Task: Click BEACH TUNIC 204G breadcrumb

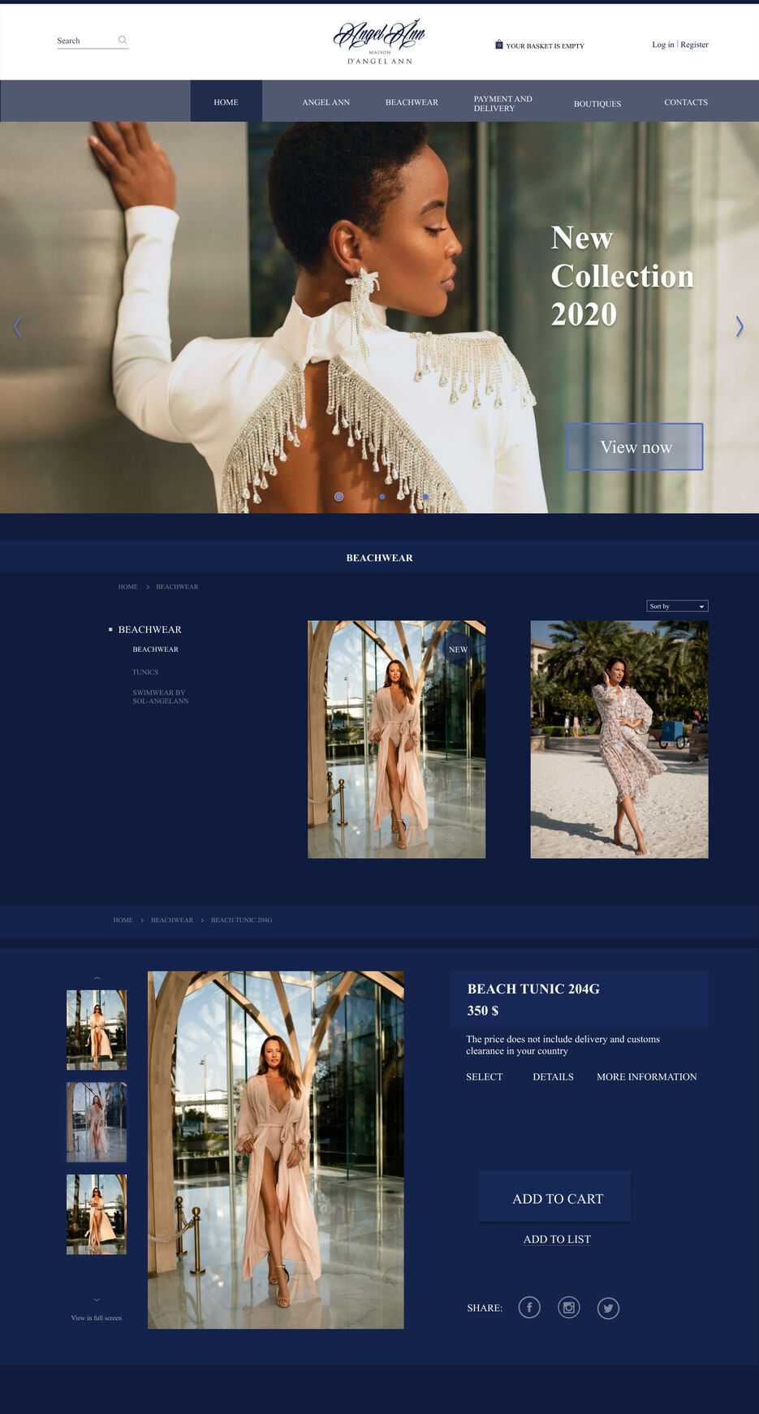Action: click(242, 920)
